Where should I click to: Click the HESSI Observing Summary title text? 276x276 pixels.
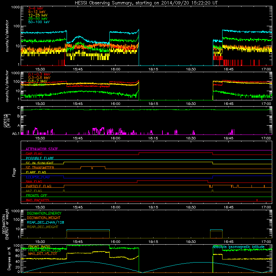[x=146, y=3]
